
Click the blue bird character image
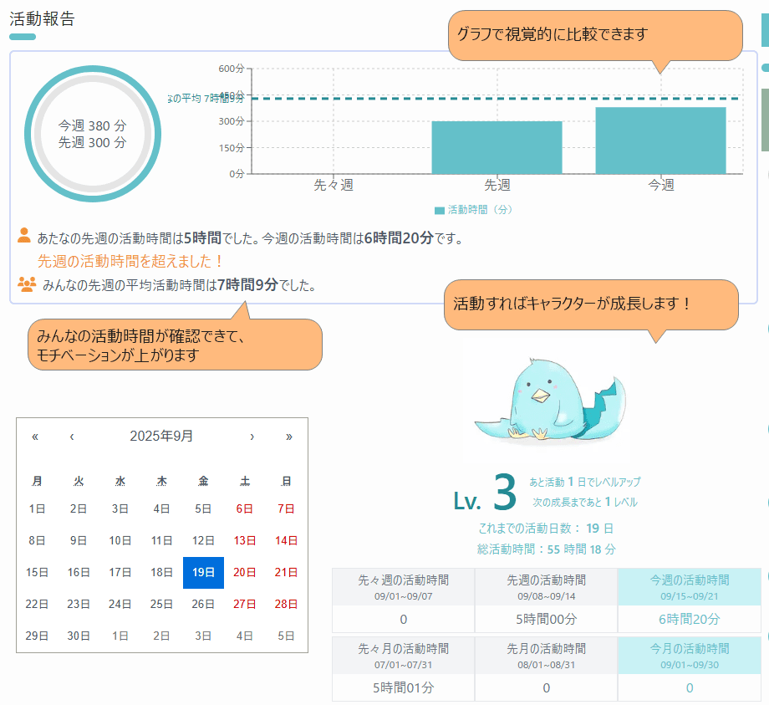pos(549,400)
